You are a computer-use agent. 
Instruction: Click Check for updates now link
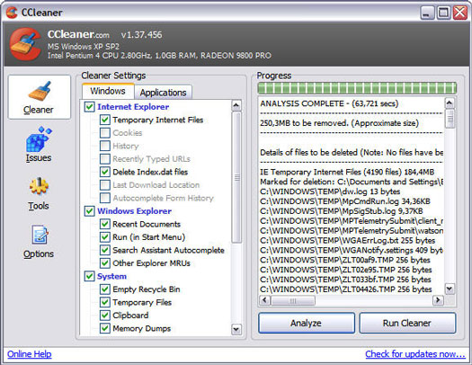coord(415,354)
